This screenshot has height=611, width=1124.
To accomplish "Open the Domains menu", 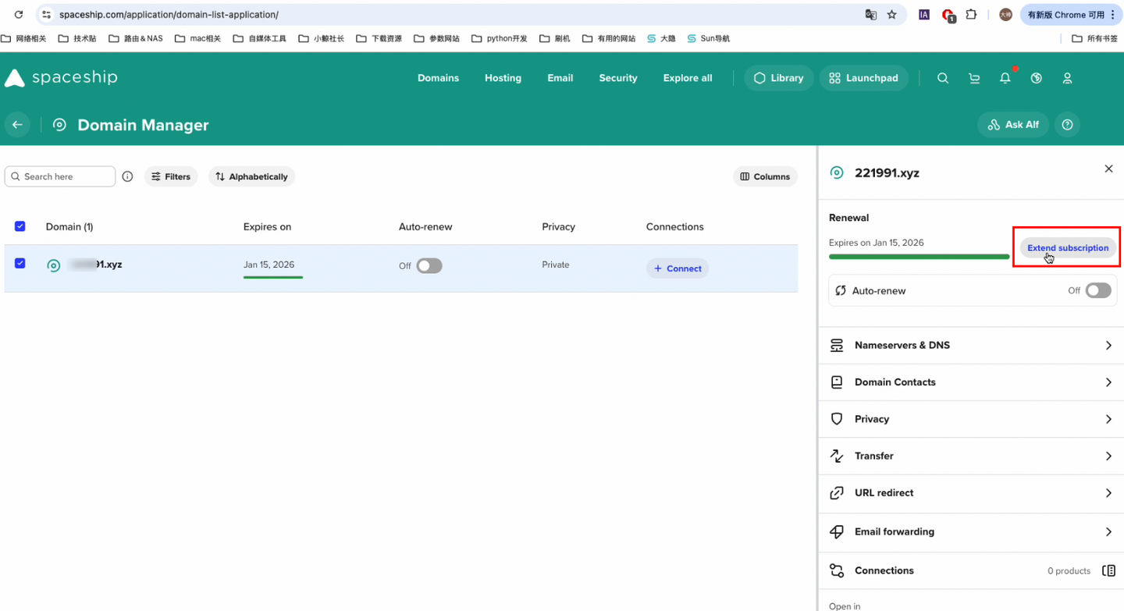I will 438,78.
